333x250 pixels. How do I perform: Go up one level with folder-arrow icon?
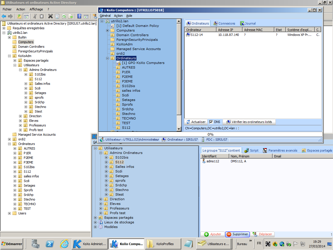19,16
